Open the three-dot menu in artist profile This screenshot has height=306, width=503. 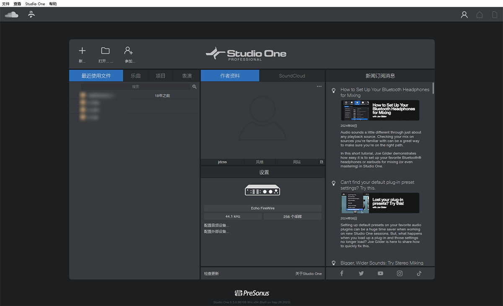[x=319, y=86]
